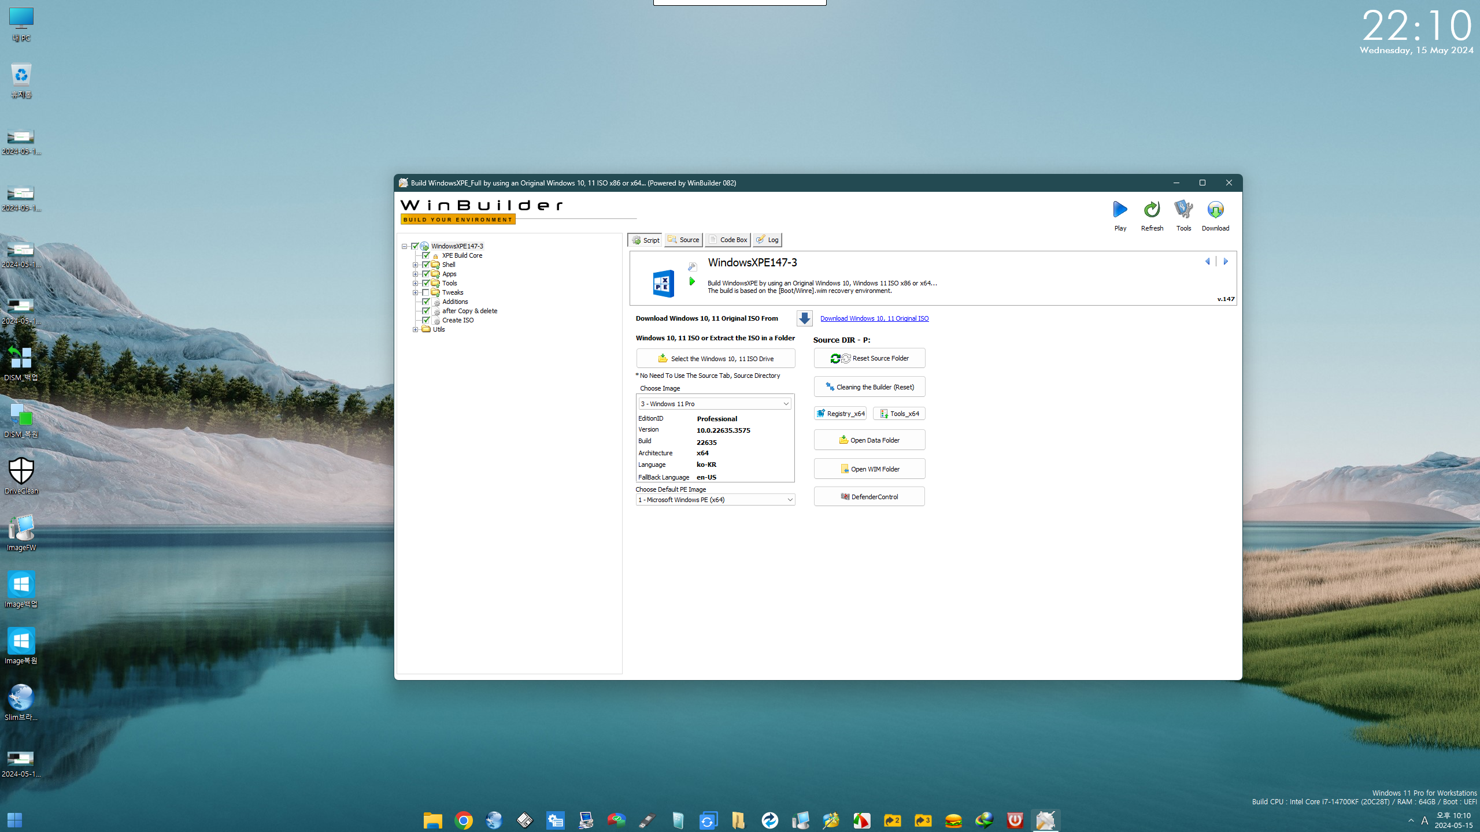
Task: Open Download Windows 10, 11 Original ISO link
Action: point(874,318)
